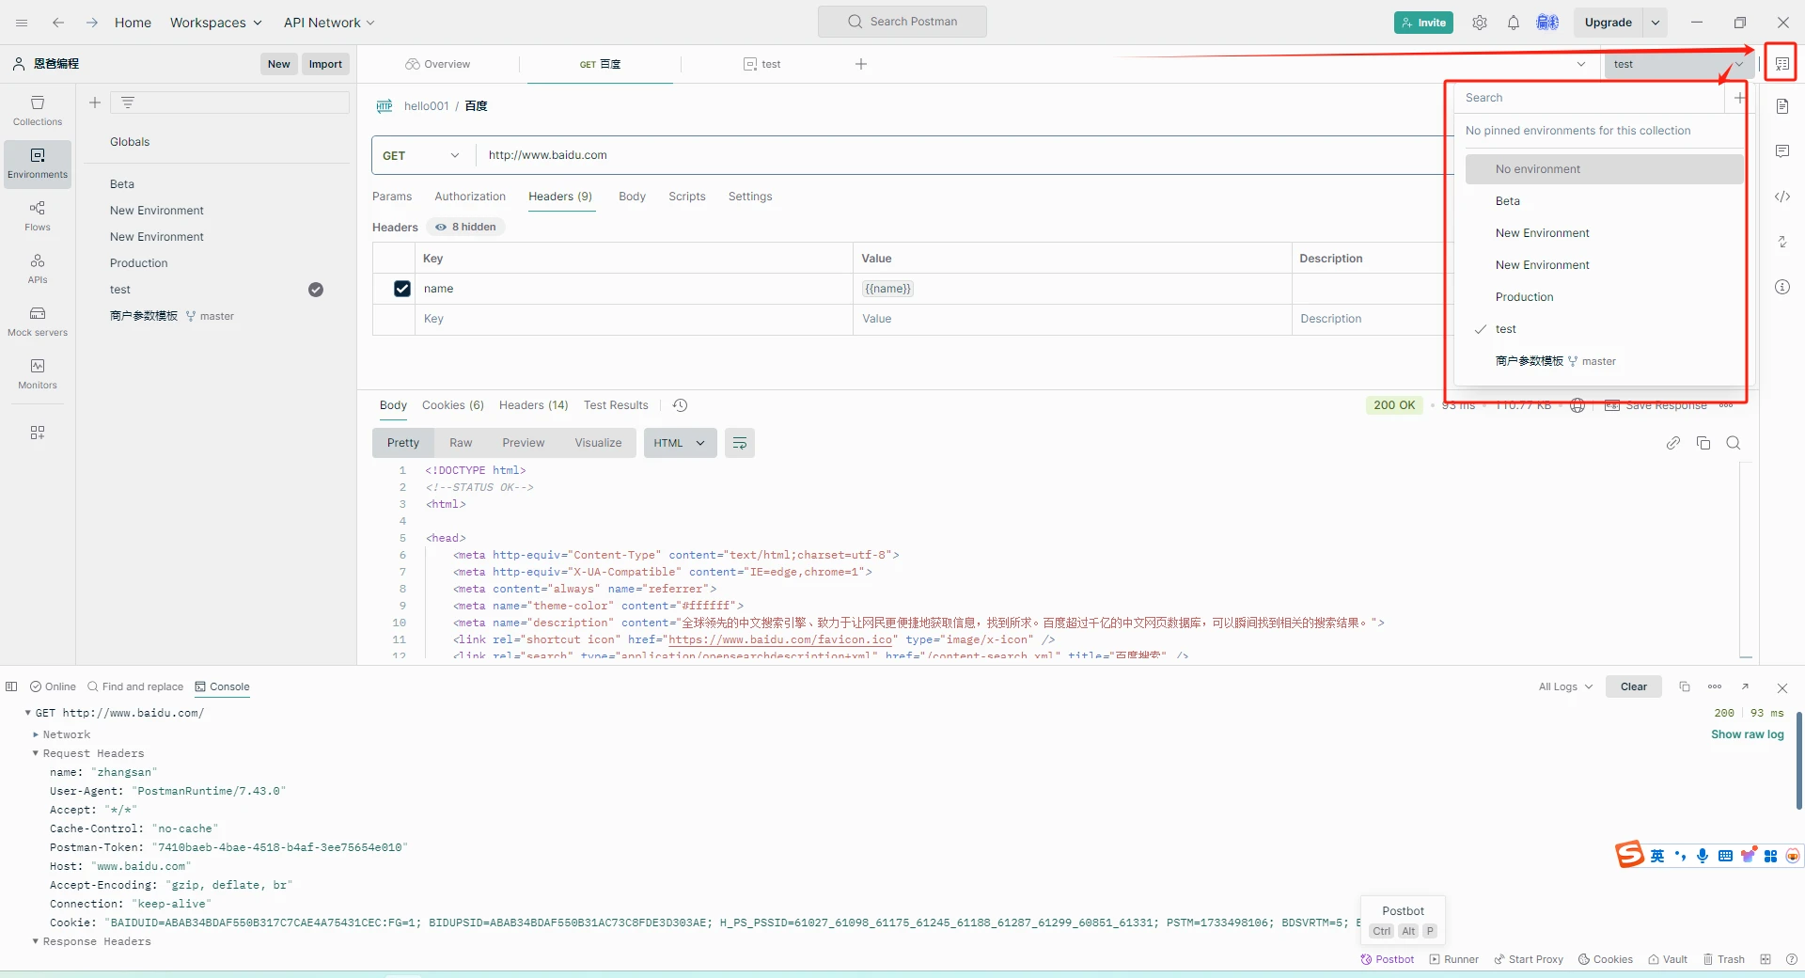Screen dimensions: 1805x978
Task: Click the Invite button
Action: click(1423, 23)
